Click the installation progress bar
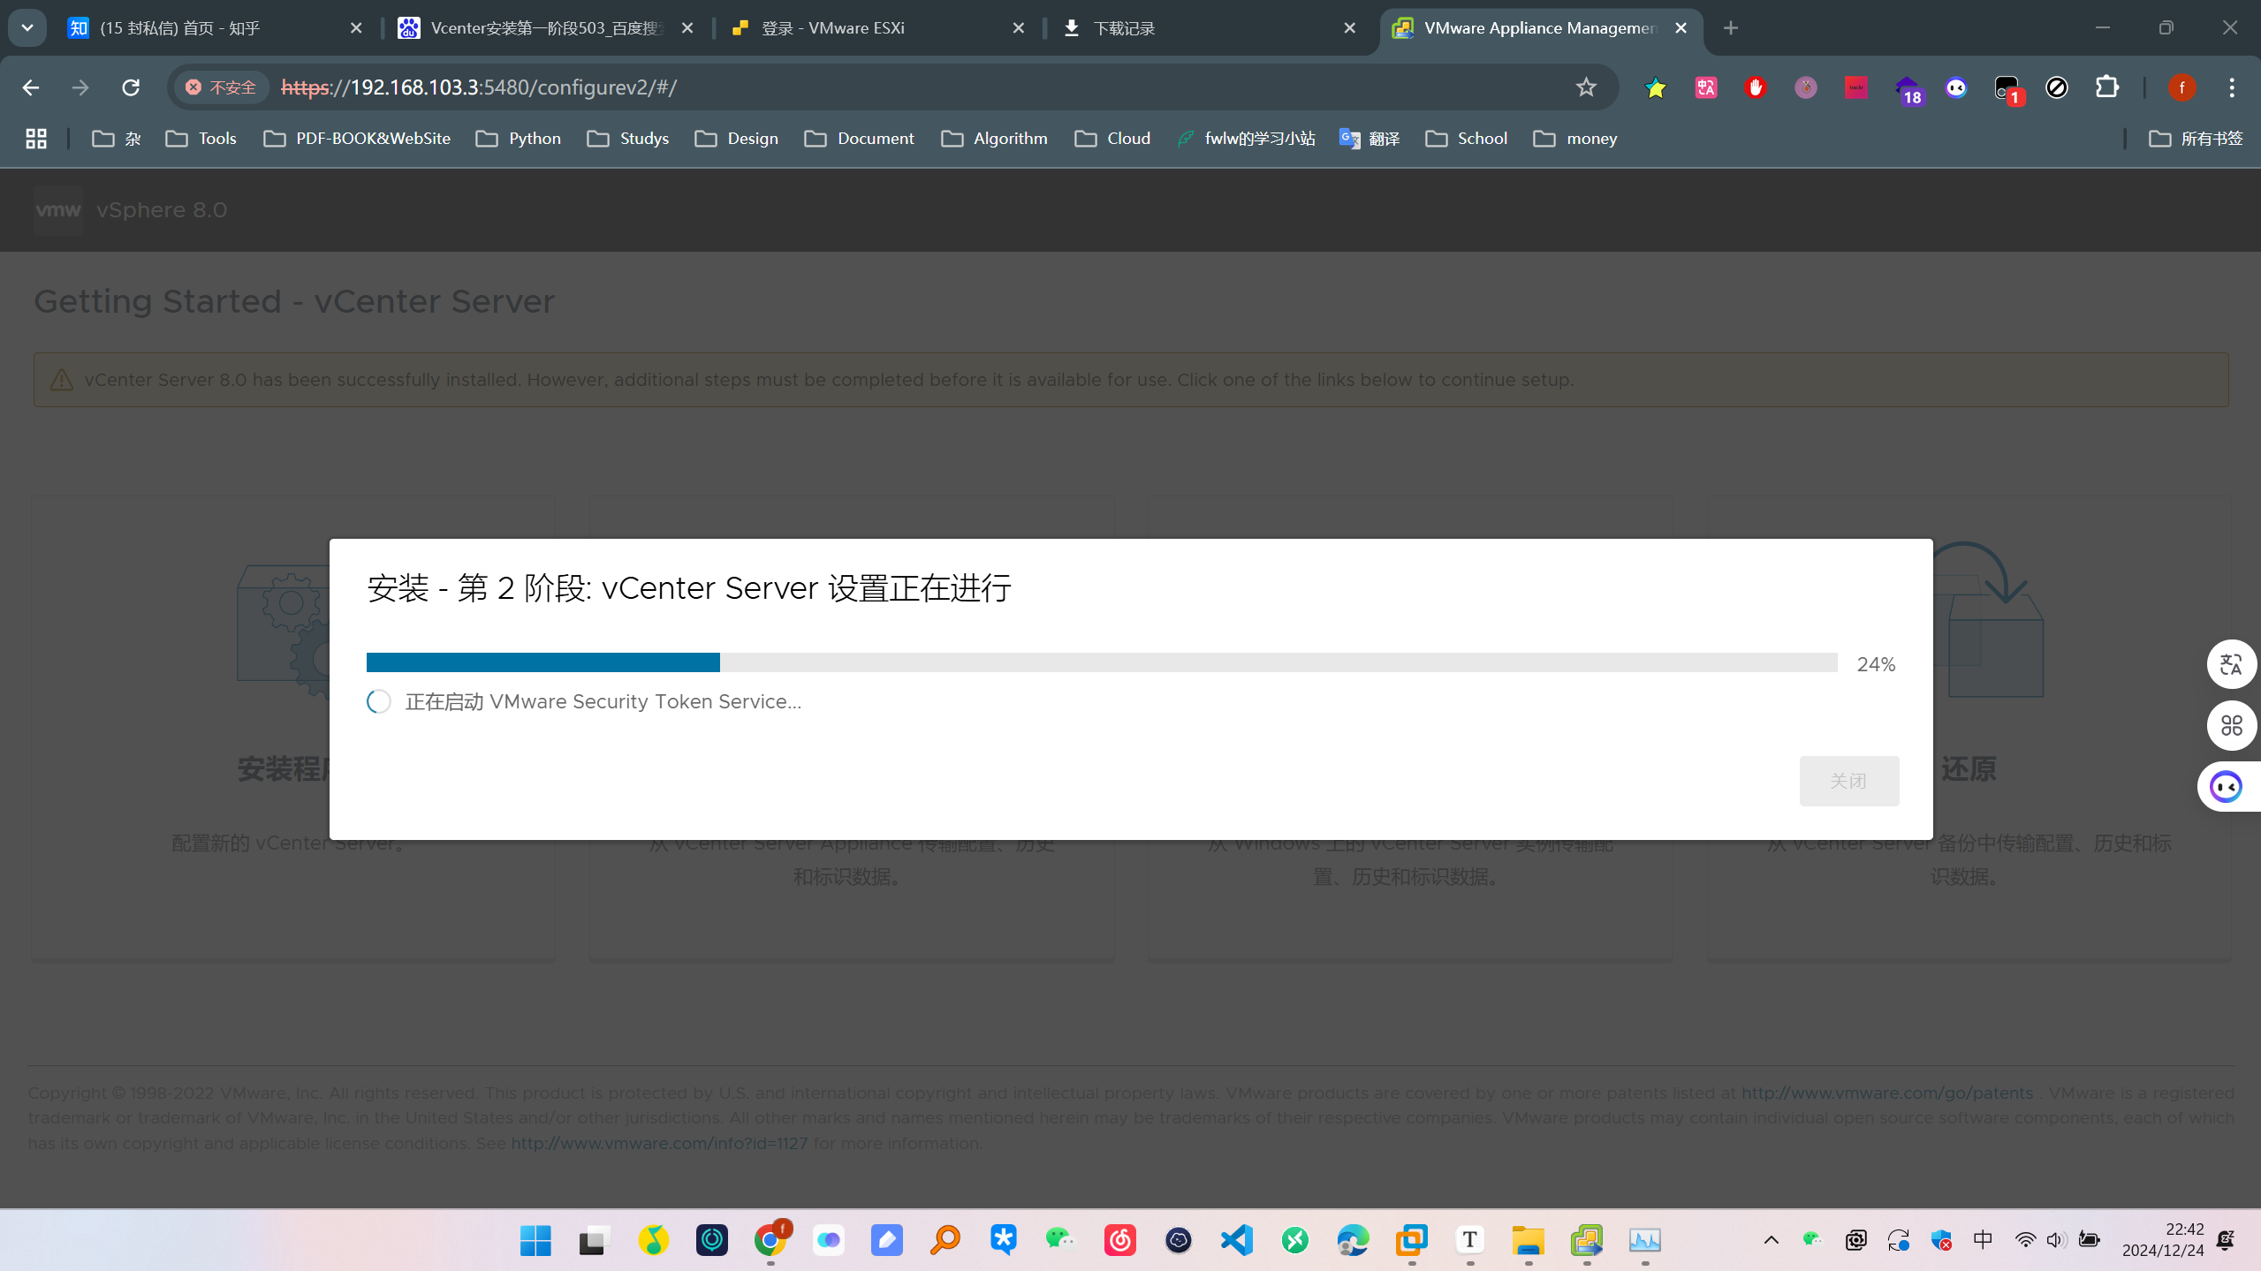2261x1271 pixels. tap(1102, 662)
